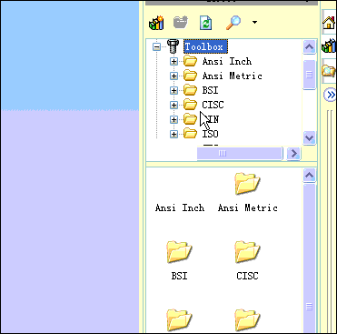Click the lower pane vertical scrollbar thumb
This screenshot has width=337, height=334.
pyautogui.click(x=309, y=258)
